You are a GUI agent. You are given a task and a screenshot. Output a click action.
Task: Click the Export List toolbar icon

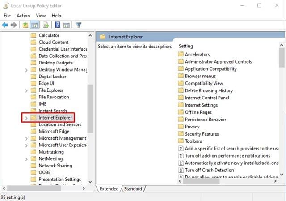[46, 25]
